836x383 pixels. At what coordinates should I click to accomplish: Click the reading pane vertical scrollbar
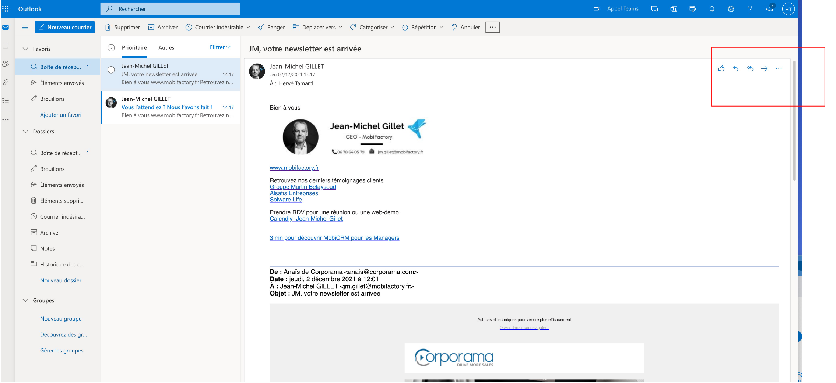point(794,121)
